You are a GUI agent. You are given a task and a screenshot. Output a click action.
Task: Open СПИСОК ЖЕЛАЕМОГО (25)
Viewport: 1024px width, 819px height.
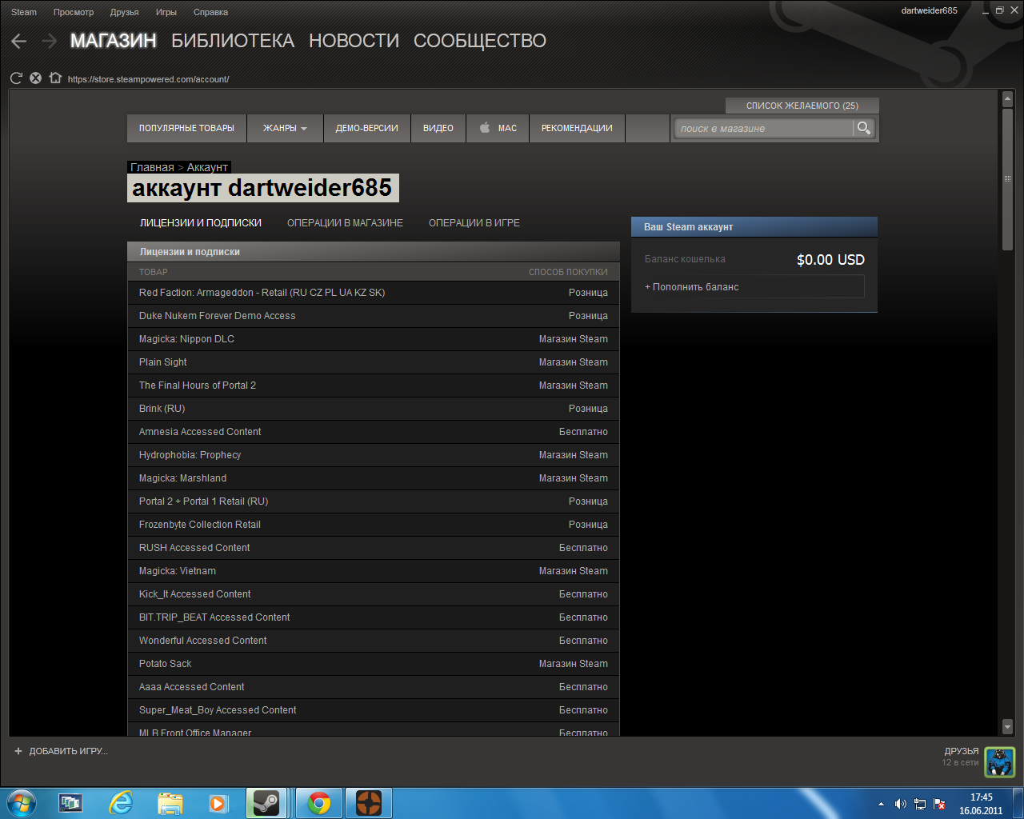click(x=802, y=106)
